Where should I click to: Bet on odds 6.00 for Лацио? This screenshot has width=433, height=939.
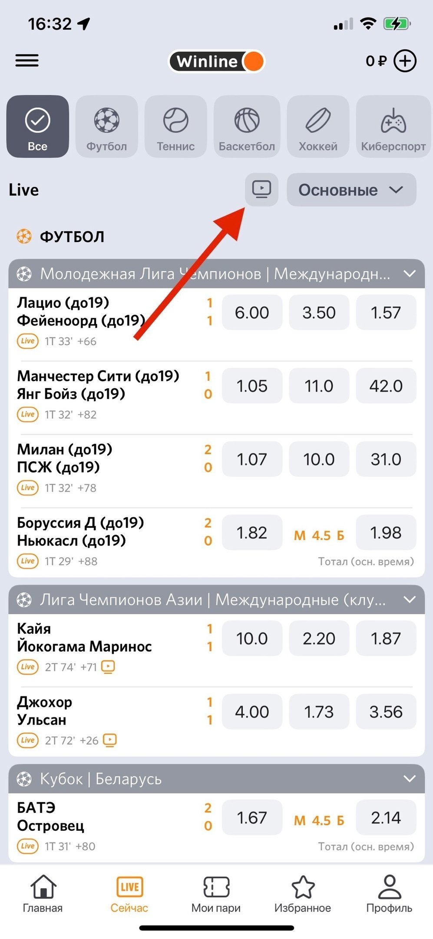click(x=252, y=312)
